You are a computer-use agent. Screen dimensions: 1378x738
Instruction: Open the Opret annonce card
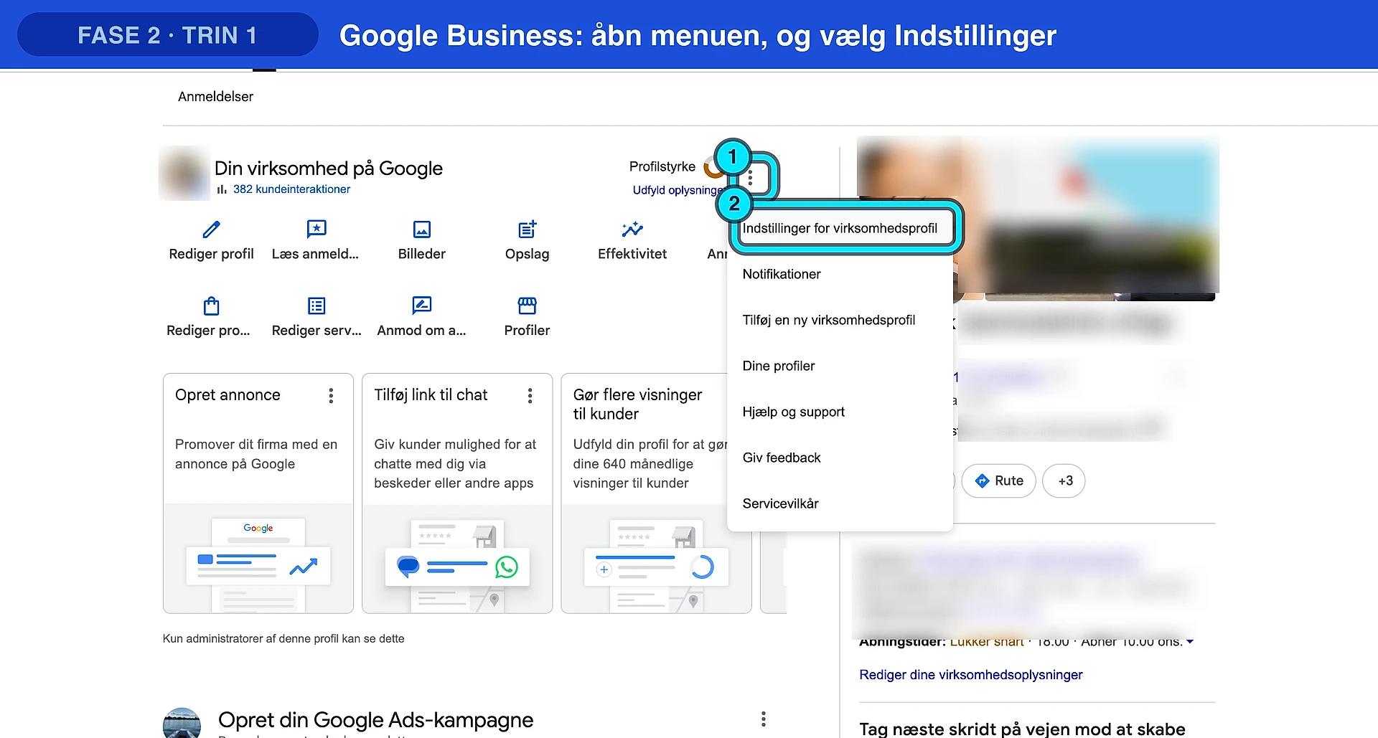coord(258,493)
